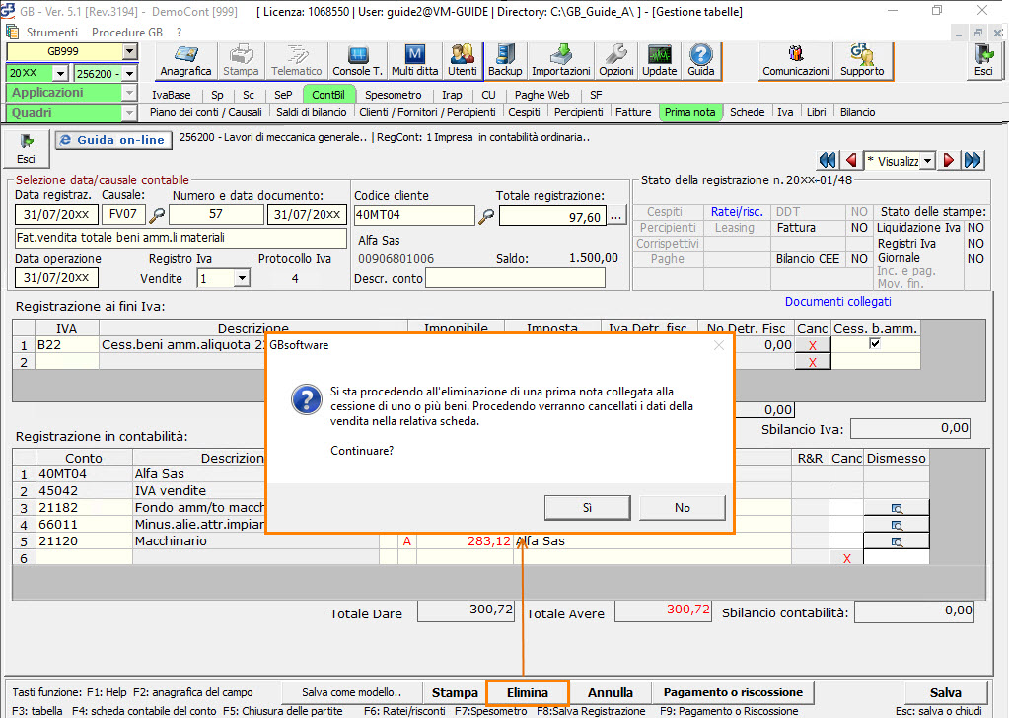The width and height of the screenshot is (1009, 718).
Task: Open the 20XX year dropdown
Action: (x=60, y=74)
